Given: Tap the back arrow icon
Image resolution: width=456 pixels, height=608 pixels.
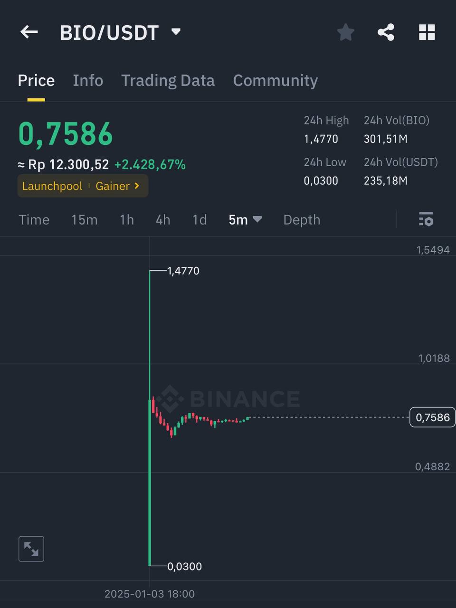Looking at the screenshot, I should 29,32.
